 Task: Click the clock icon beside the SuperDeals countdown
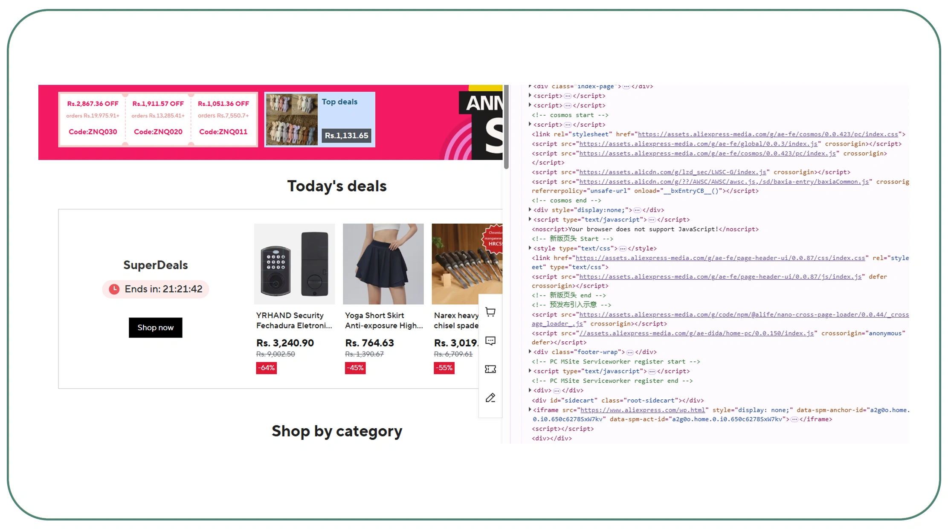point(113,289)
